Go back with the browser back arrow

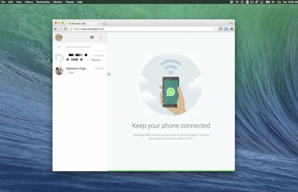click(55, 29)
